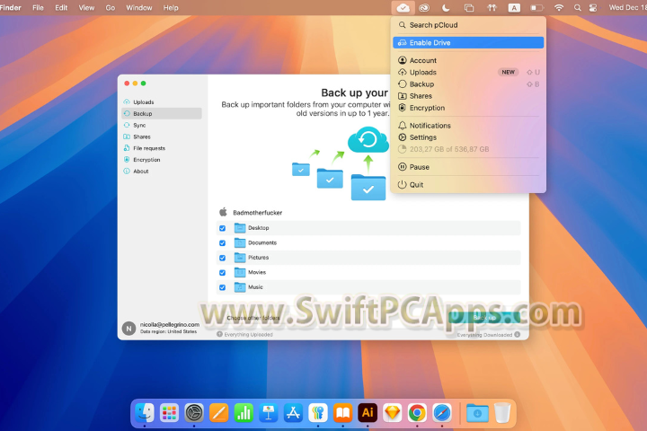Choose Uploads in the pCloud dropdown menu
Viewport: 647px width, 431px height.
pyautogui.click(x=468, y=72)
